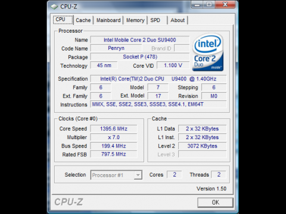The height and width of the screenshot is (214, 286).
Task: Click the Penryn code name value
Action: (x=116, y=48)
